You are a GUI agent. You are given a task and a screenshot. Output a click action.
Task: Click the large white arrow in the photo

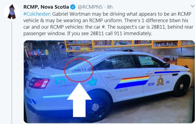coord(79,100)
